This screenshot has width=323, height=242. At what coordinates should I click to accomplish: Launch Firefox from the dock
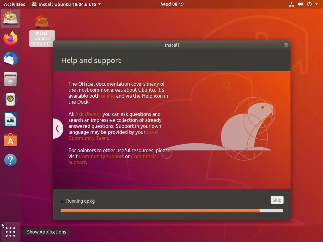(10, 38)
